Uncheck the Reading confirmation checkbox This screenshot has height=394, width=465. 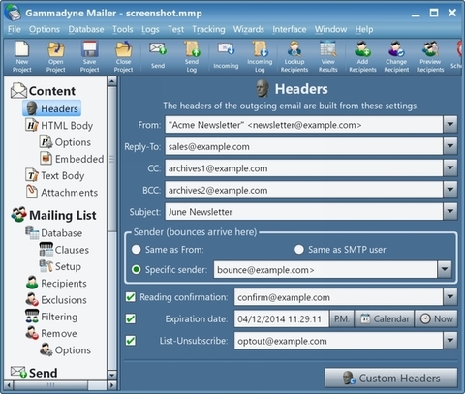coord(131,297)
